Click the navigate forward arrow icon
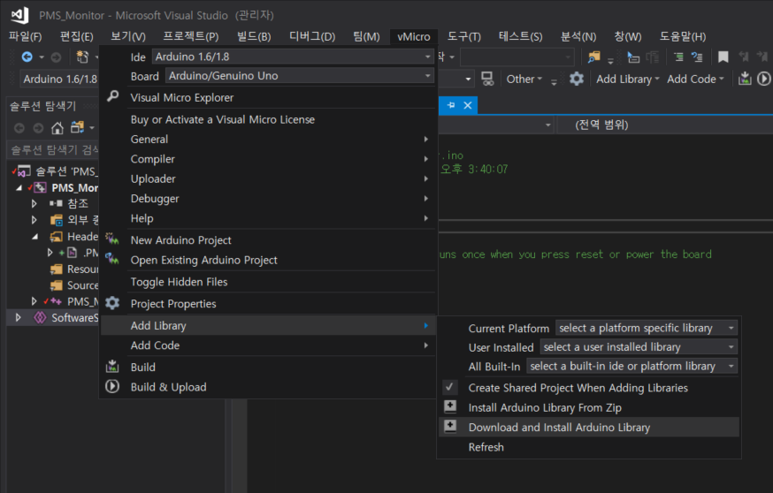 point(57,57)
